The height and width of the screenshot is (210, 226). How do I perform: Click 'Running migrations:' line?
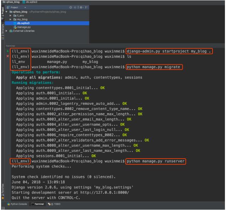coord(32,83)
